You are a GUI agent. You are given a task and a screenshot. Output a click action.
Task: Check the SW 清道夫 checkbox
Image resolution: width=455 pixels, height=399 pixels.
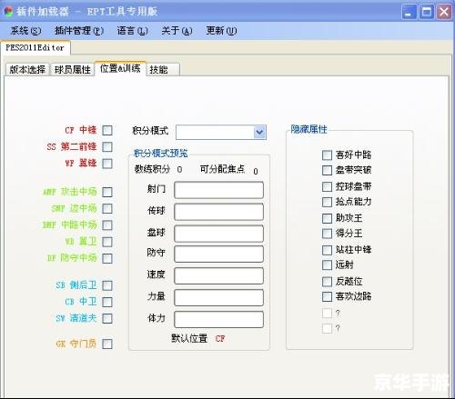[x=107, y=318]
